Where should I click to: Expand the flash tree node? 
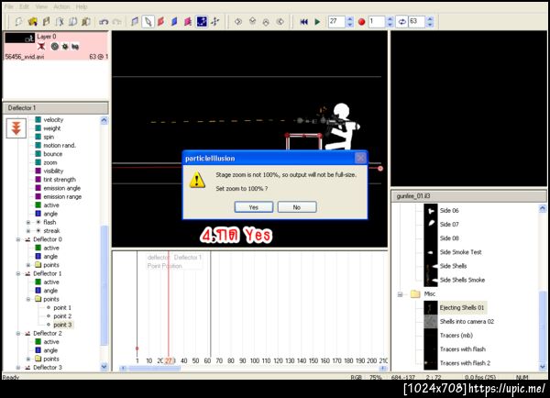(28, 222)
